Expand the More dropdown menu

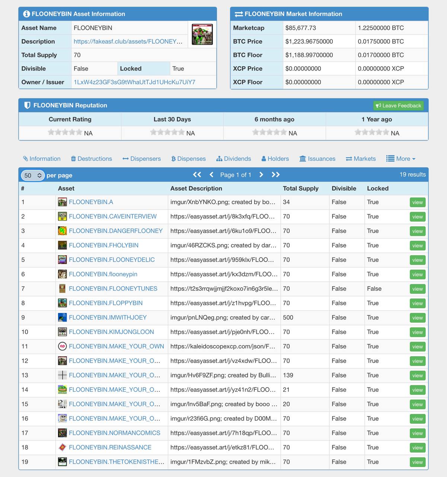(x=401, y=159)
